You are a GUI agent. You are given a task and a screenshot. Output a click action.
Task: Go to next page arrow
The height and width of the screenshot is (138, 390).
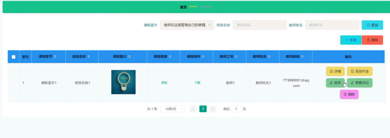[213, 109]
